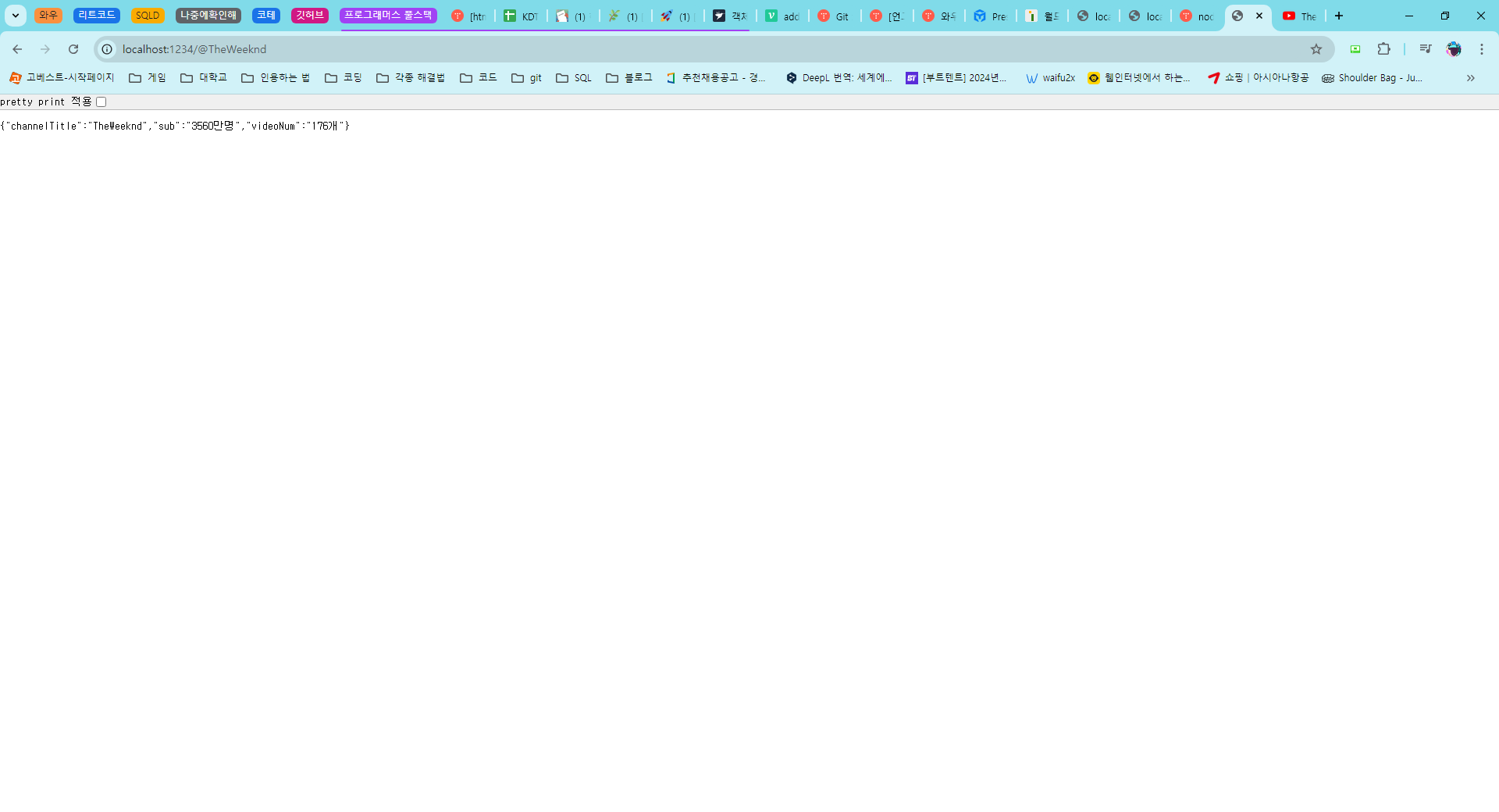Open the 고베스트-시작페이지 bookmark
The width and height of the screenshot is (1499, 812).
pos(62,78)
